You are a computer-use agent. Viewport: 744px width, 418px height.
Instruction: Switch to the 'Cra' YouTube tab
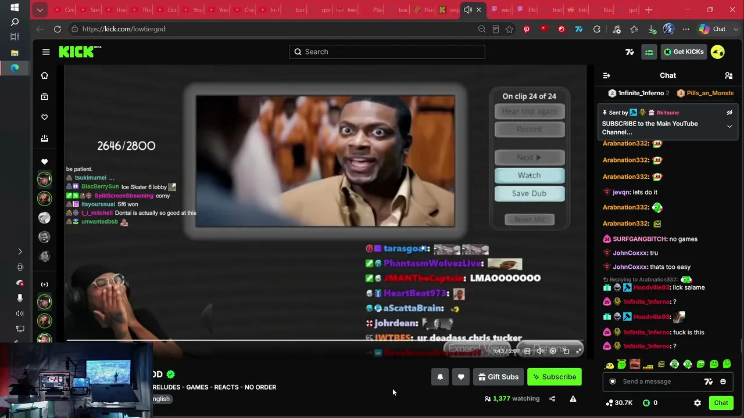(x=244, y=10)
